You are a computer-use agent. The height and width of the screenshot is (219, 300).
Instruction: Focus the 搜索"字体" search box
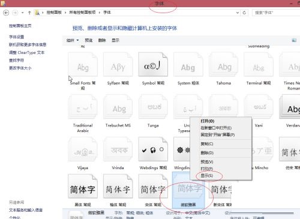click(x=276, y=13)
